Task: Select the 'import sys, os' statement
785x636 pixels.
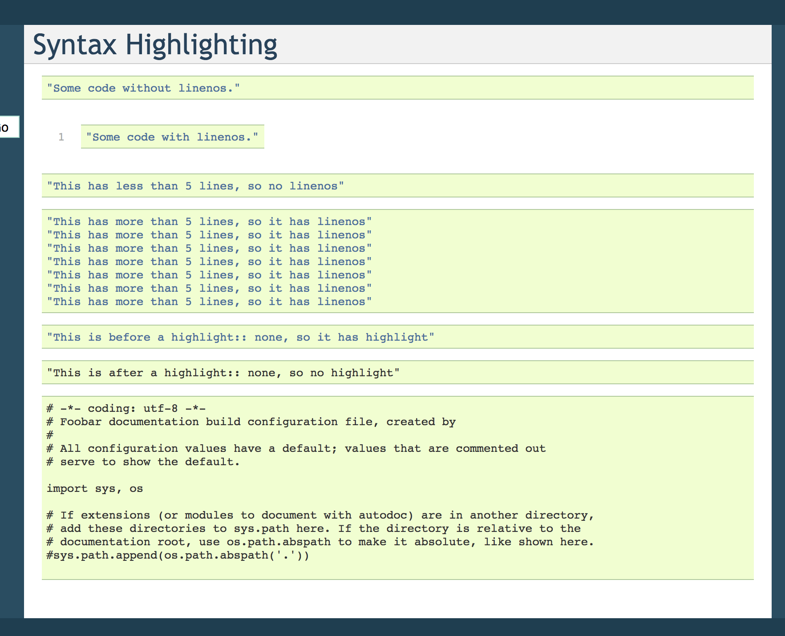Action: pos(94,488)
